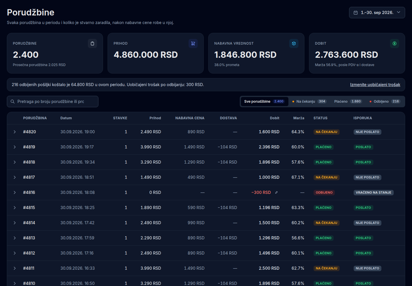Expand rejected order #4816 row
Screen dimensions: 412x286
click(15, 192)
